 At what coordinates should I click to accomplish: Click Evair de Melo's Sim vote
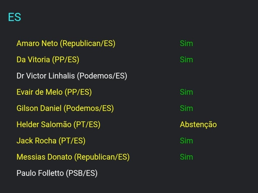pos(186,92)
